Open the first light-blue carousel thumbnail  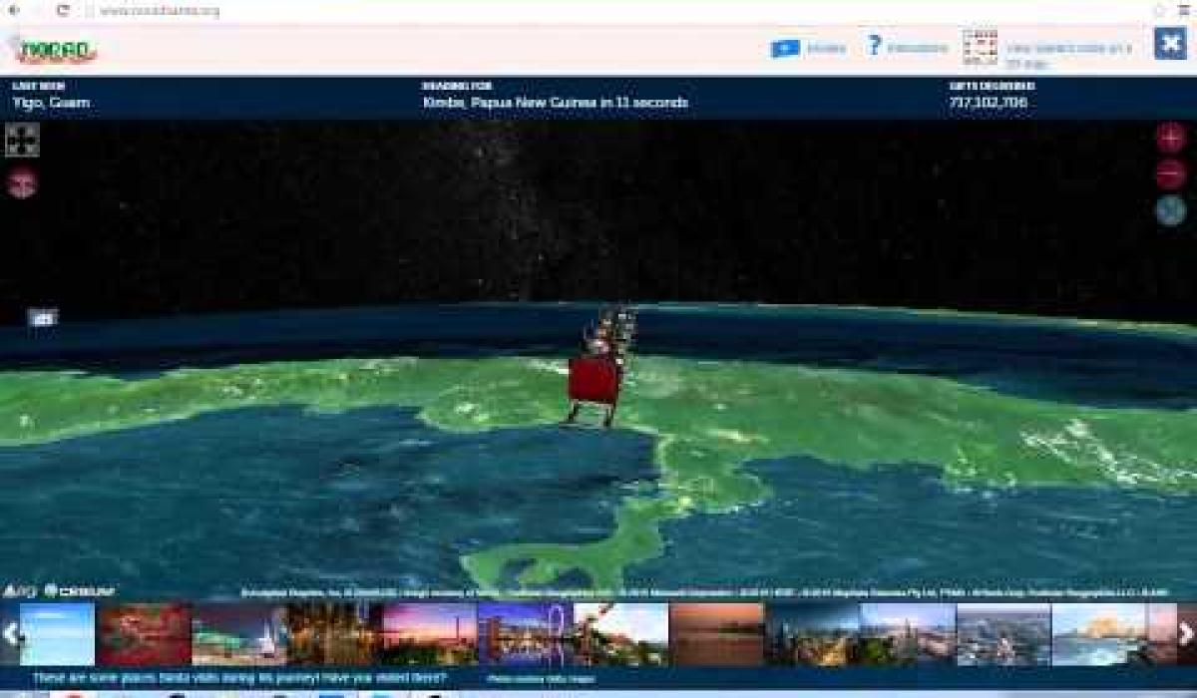point(58,634)
